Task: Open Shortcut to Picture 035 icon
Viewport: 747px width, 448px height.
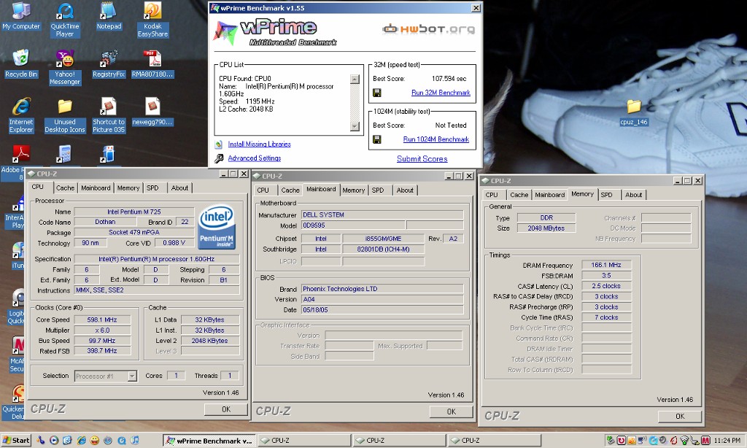Action: tap(109, 115)
